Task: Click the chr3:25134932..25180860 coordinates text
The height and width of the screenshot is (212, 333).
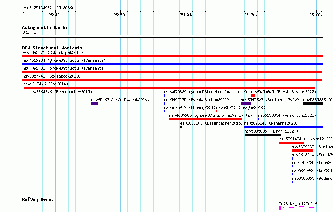Action: pos(48,8)
